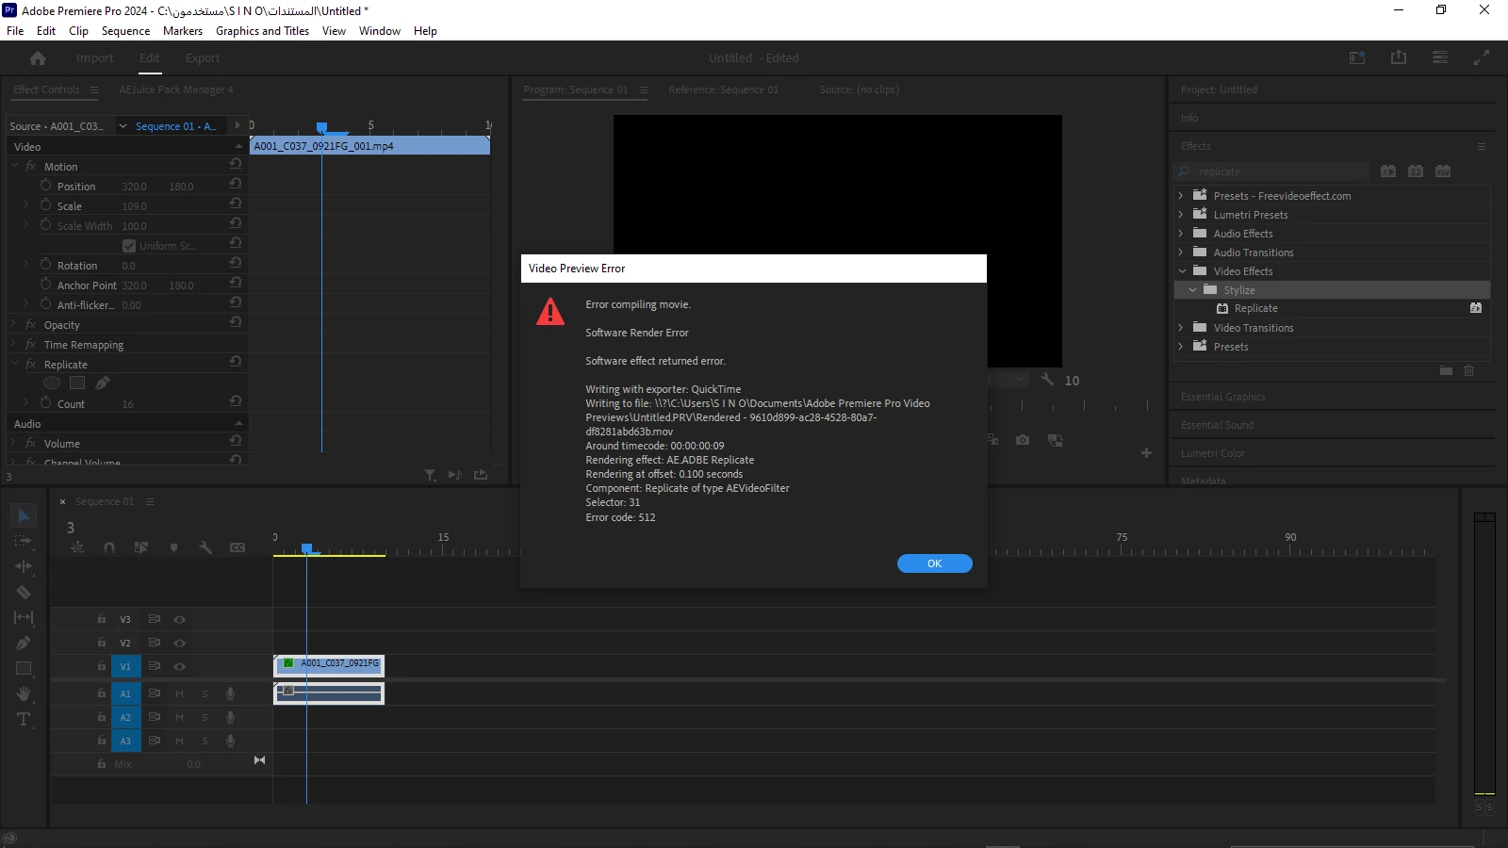Open the Markers menu
The height and width of the screenshot is (848, 1508).
click(182, 31)
